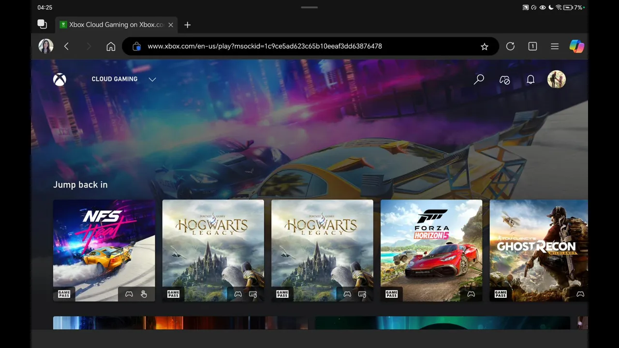Open the browser hamburger menu

pos(555,46)
